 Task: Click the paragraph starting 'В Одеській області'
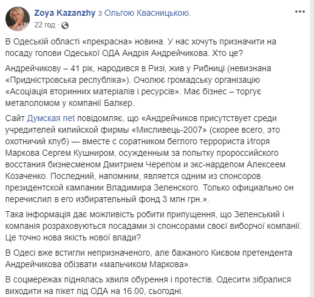click(x=141, y=47)
